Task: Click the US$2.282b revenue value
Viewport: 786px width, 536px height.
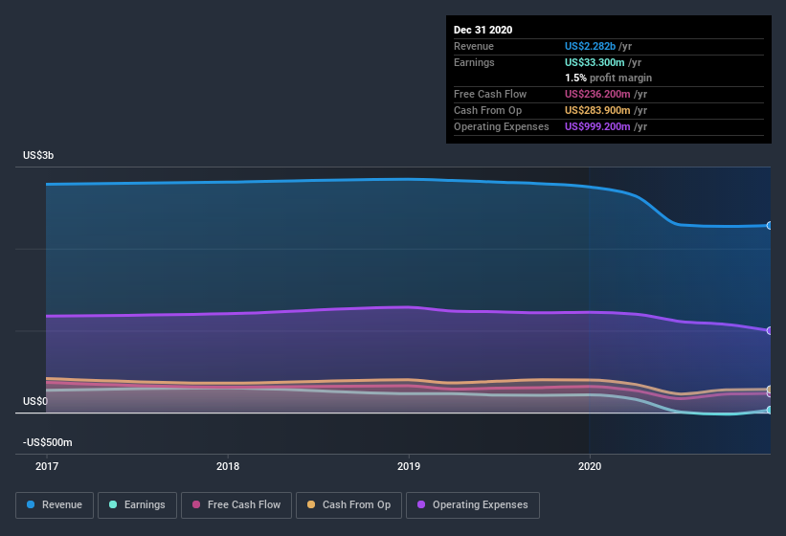Action: (x=590, y=46)
